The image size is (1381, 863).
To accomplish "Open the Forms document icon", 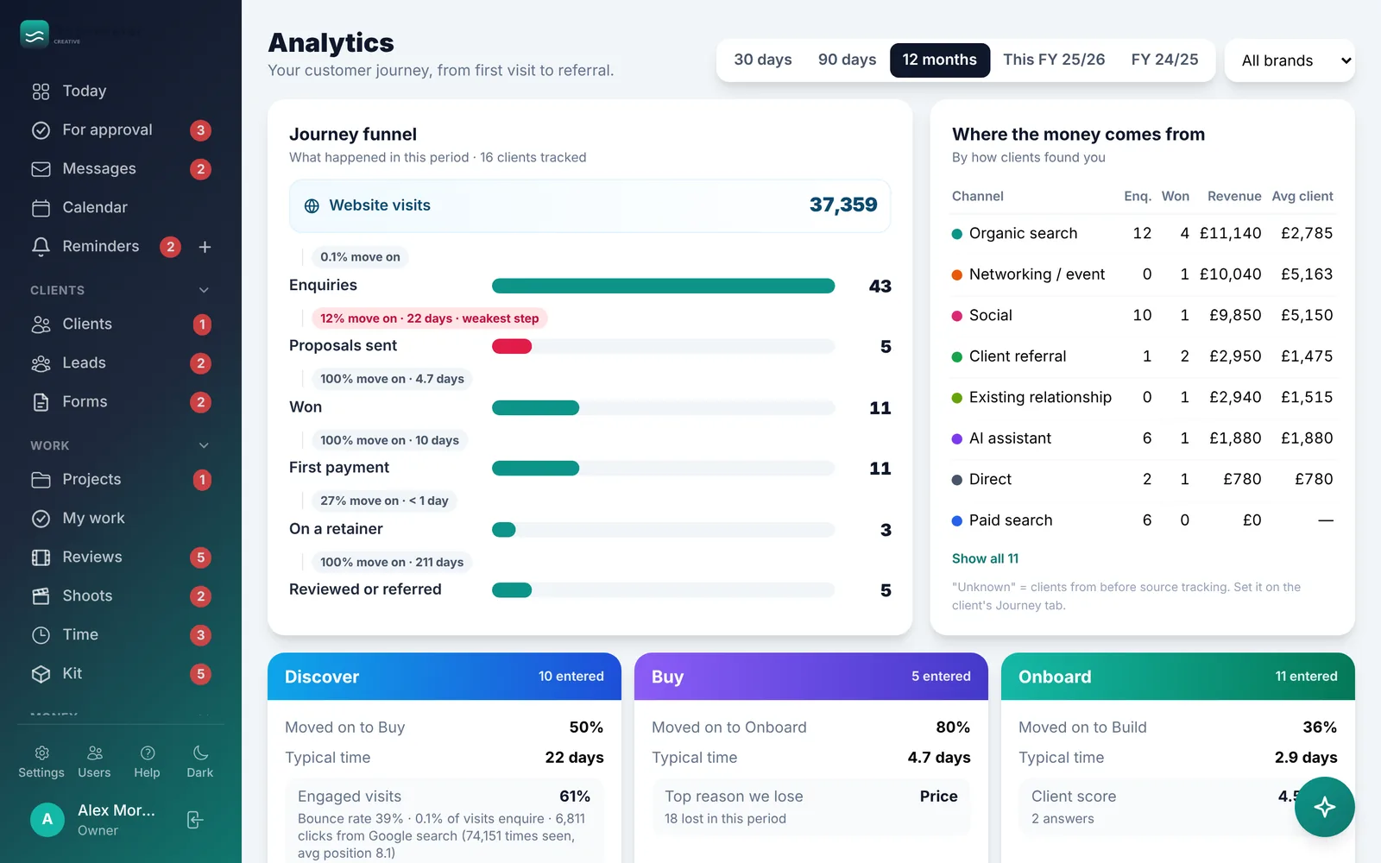I will [41, 402].
